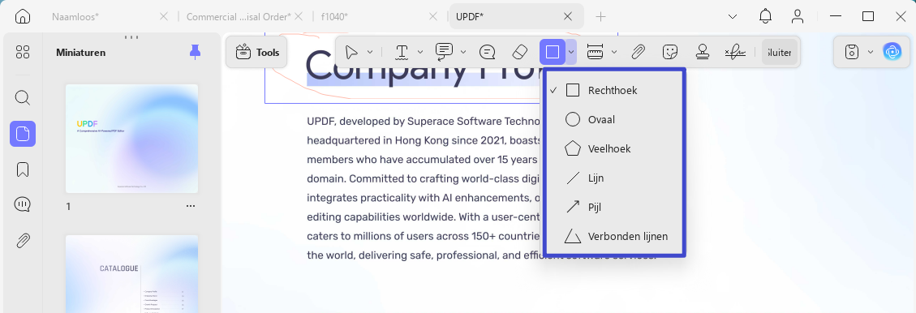
Task: Close the Commercial ...isal Order* tab
Action: pos(299,16)
